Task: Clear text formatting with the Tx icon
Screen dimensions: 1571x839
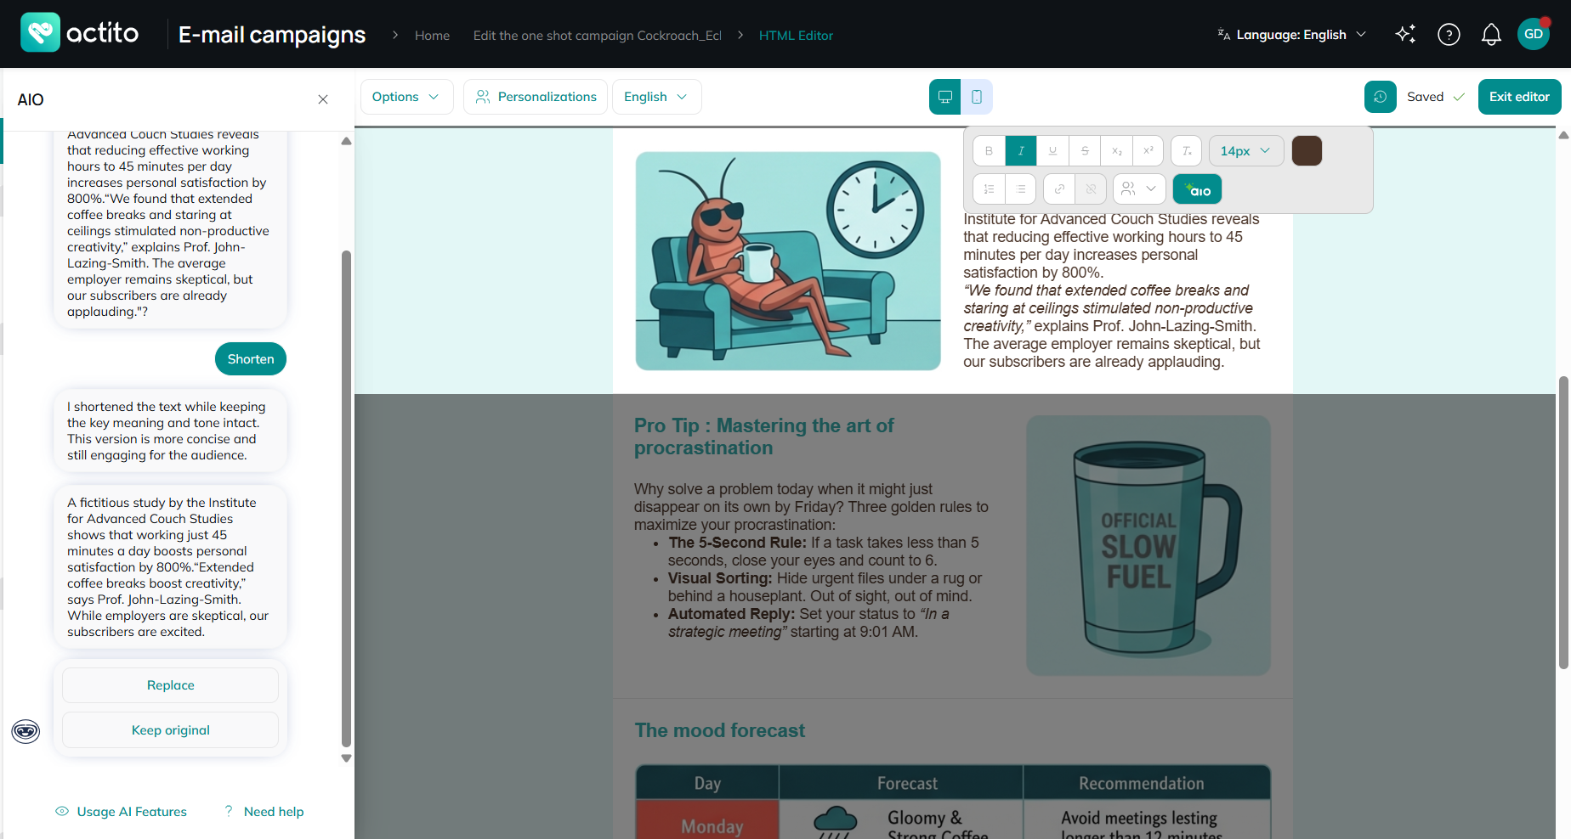Action: (1187, 150)
